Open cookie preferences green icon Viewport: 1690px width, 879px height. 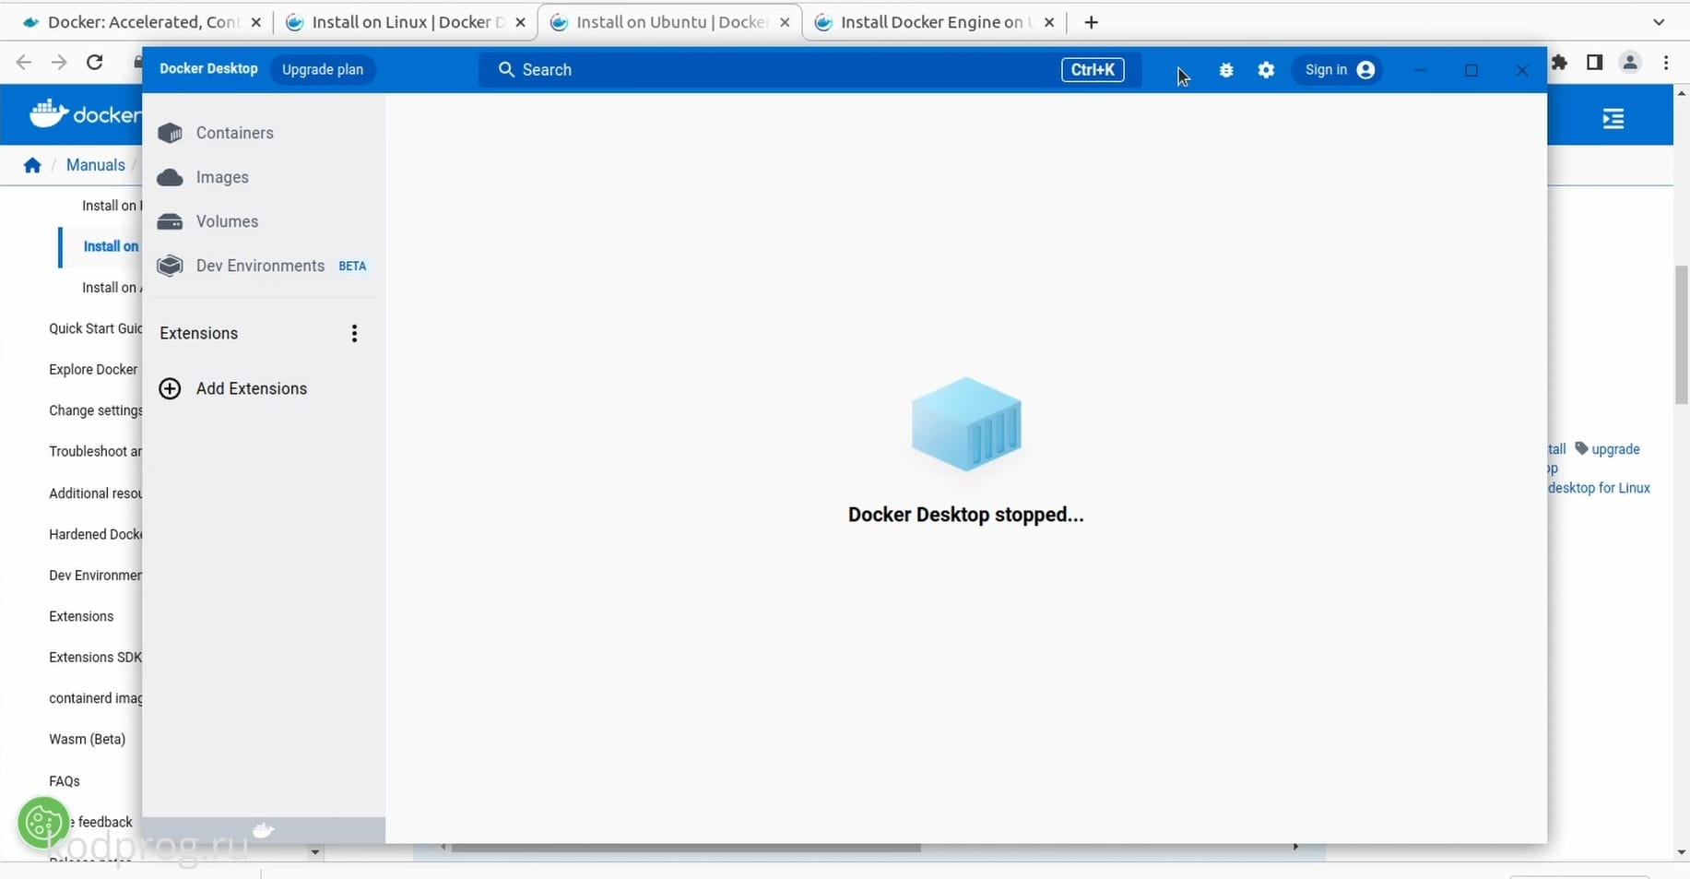(x=43, y=823)
